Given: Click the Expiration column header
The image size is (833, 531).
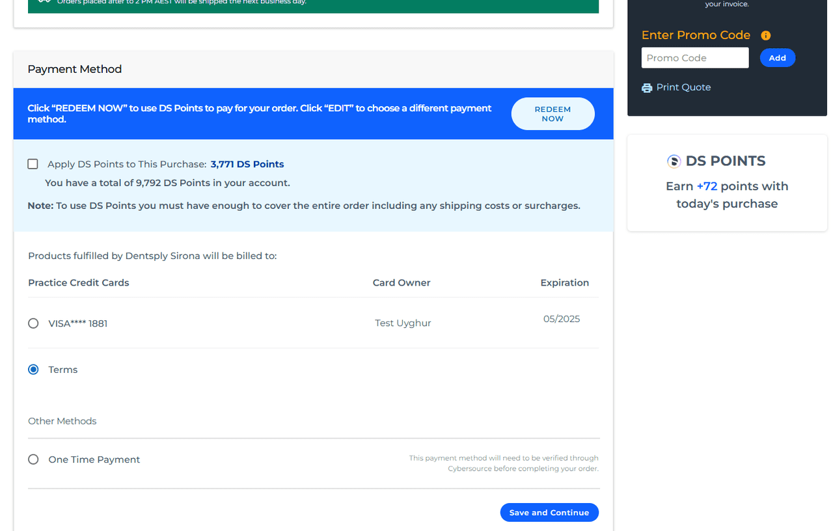Looking at the screenshot, I should [x=564, y=282].
